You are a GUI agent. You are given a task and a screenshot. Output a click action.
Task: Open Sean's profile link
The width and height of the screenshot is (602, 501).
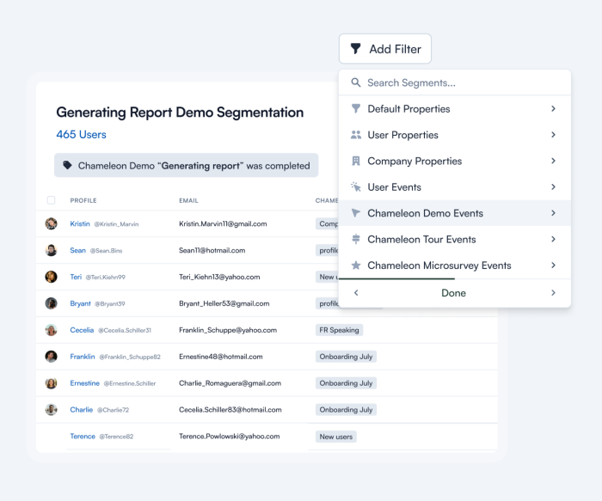pyautogui.click(x=77, y=250)
